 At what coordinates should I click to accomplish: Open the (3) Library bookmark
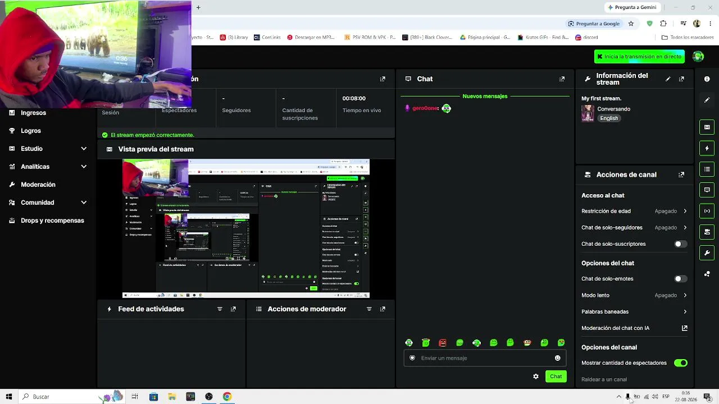pyautogui.click(x=234, y=38)
